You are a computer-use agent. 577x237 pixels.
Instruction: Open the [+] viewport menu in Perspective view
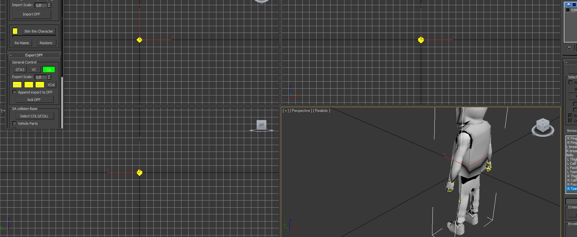285,111
